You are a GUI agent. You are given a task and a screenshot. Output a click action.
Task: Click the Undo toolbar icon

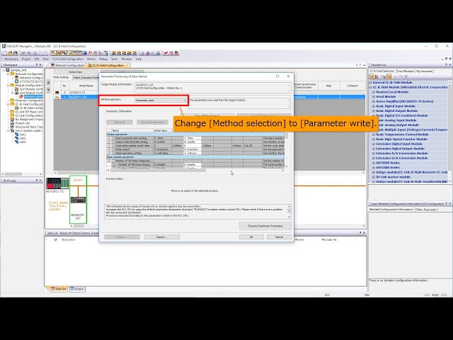(23, 53)
